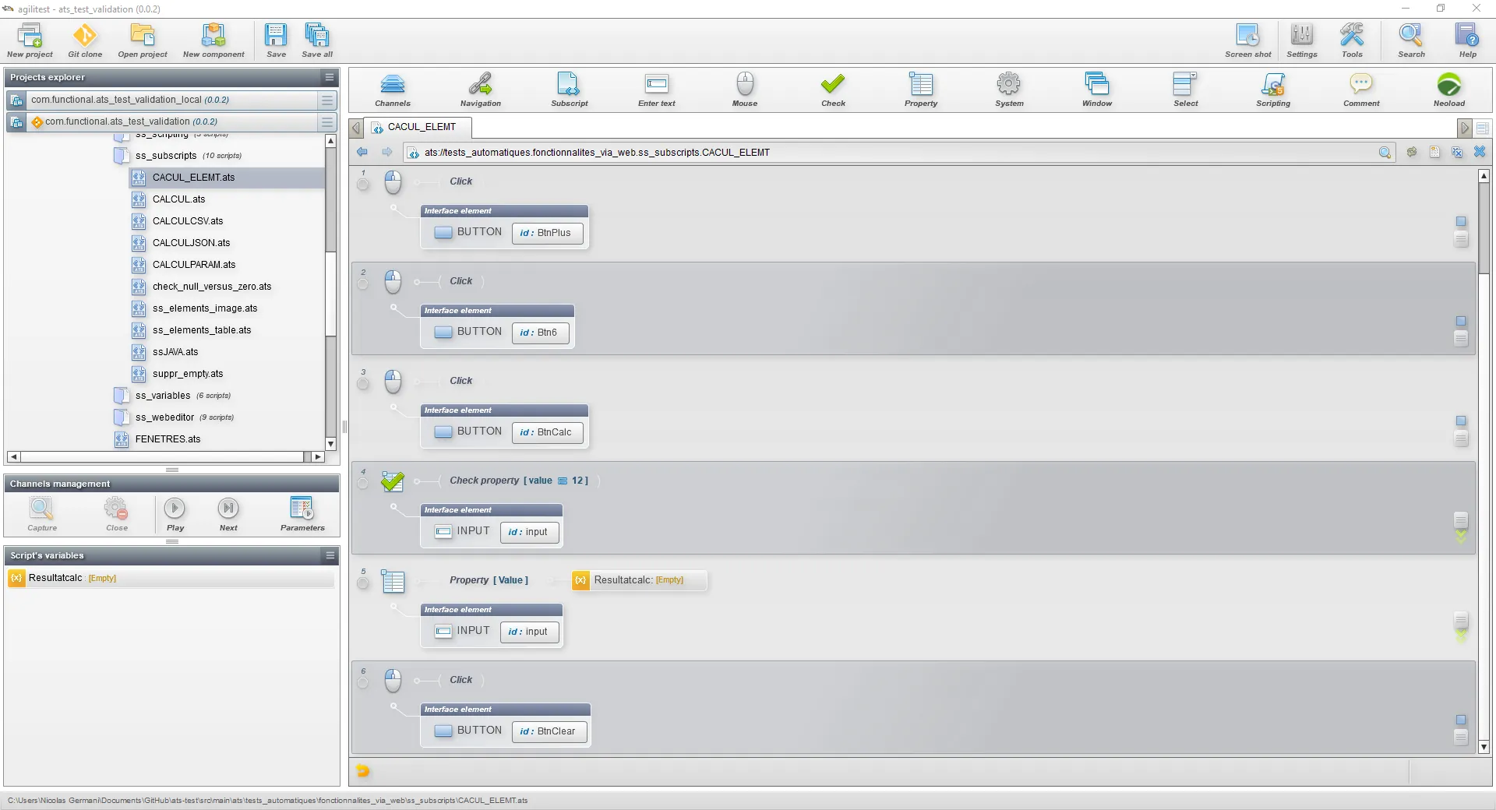Show previous script tabs with left arrow

pyautogui.click(x=357, y=128)
